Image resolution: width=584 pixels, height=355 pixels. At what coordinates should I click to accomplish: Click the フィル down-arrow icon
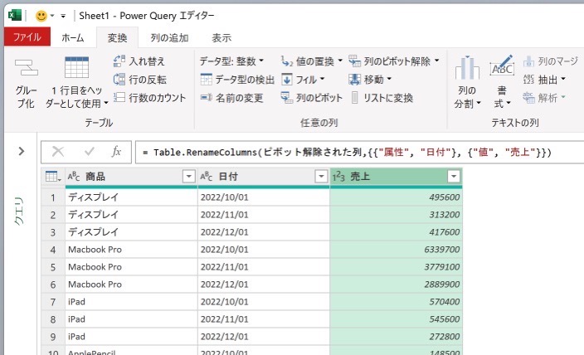(287, 80)
